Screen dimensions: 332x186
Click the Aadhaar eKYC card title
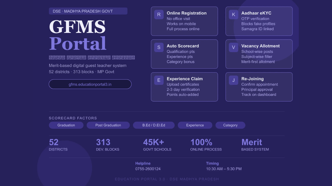tap(256, 13)
